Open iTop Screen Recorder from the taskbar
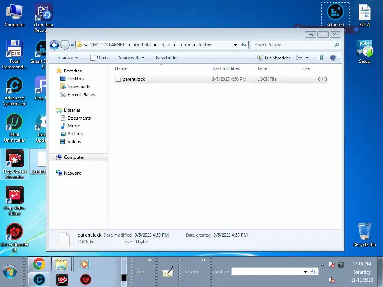383x287 pixels. 62,280
